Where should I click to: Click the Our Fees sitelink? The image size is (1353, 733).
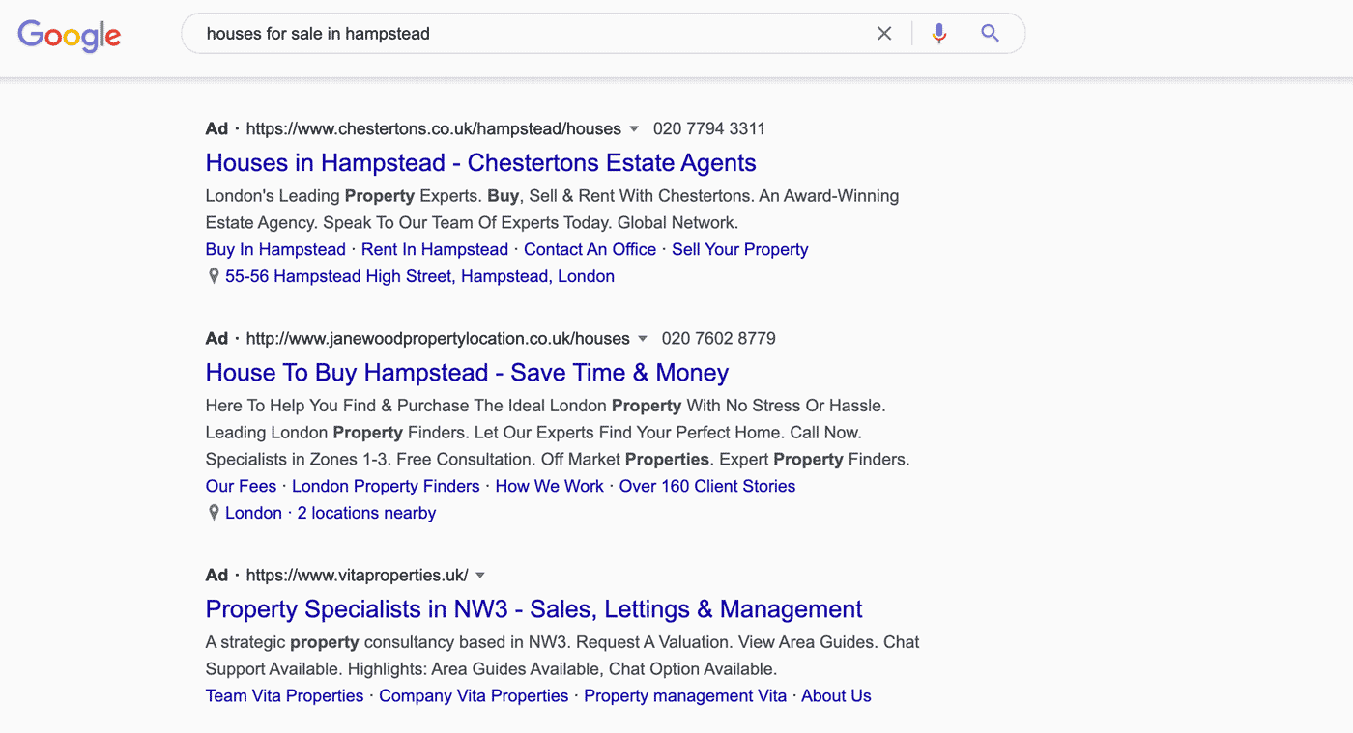[241, 486]
